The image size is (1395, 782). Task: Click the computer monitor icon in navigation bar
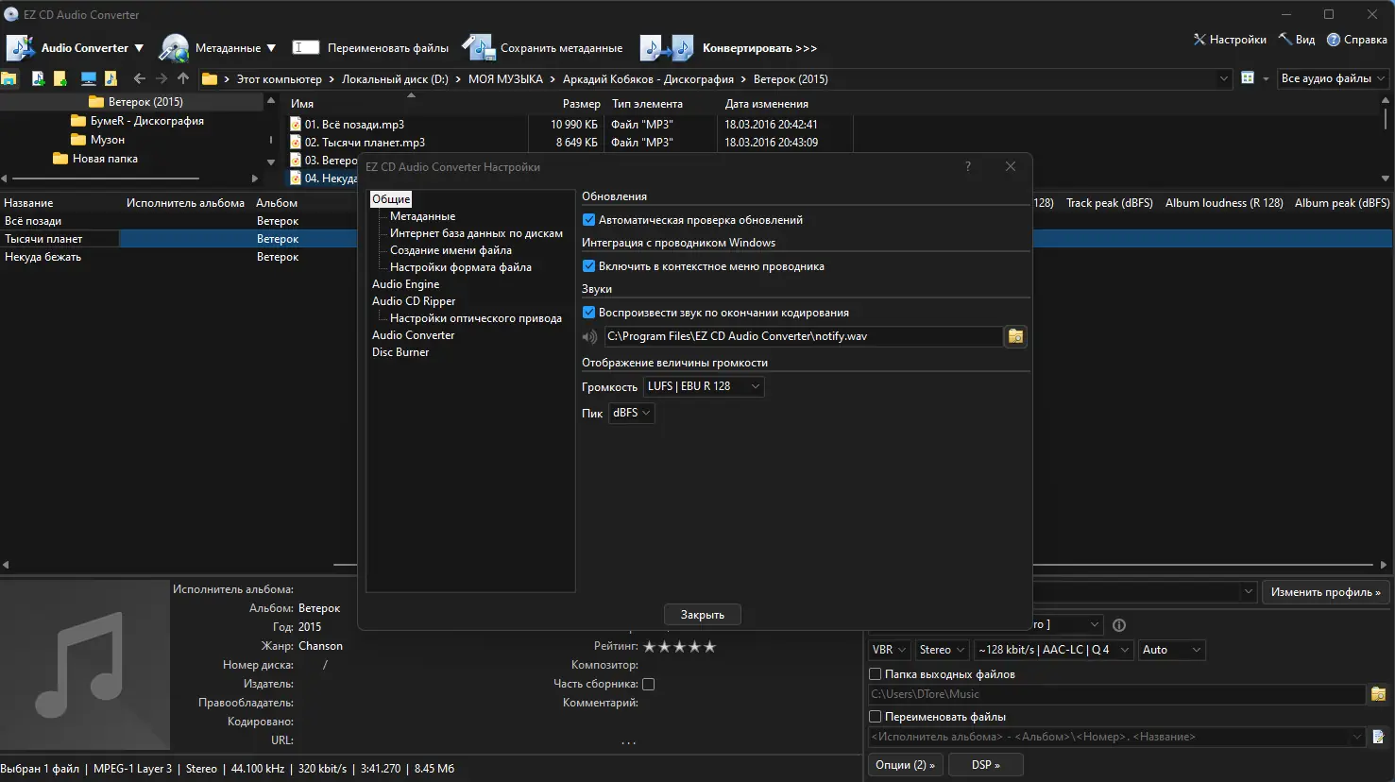(89, 78)
